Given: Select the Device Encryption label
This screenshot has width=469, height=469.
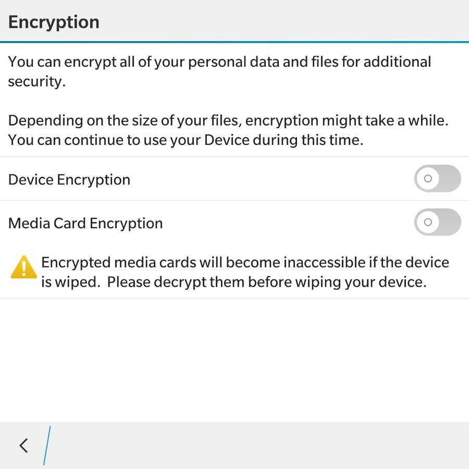Looking at the screenshot, I should tap(69, 180).
